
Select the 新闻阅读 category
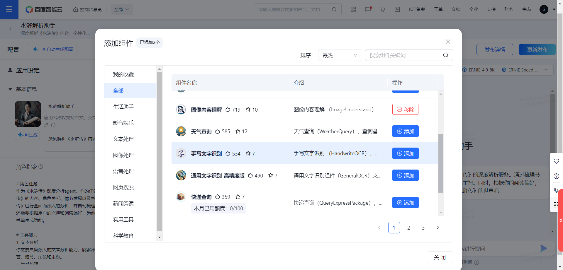(x=130, y=203)
